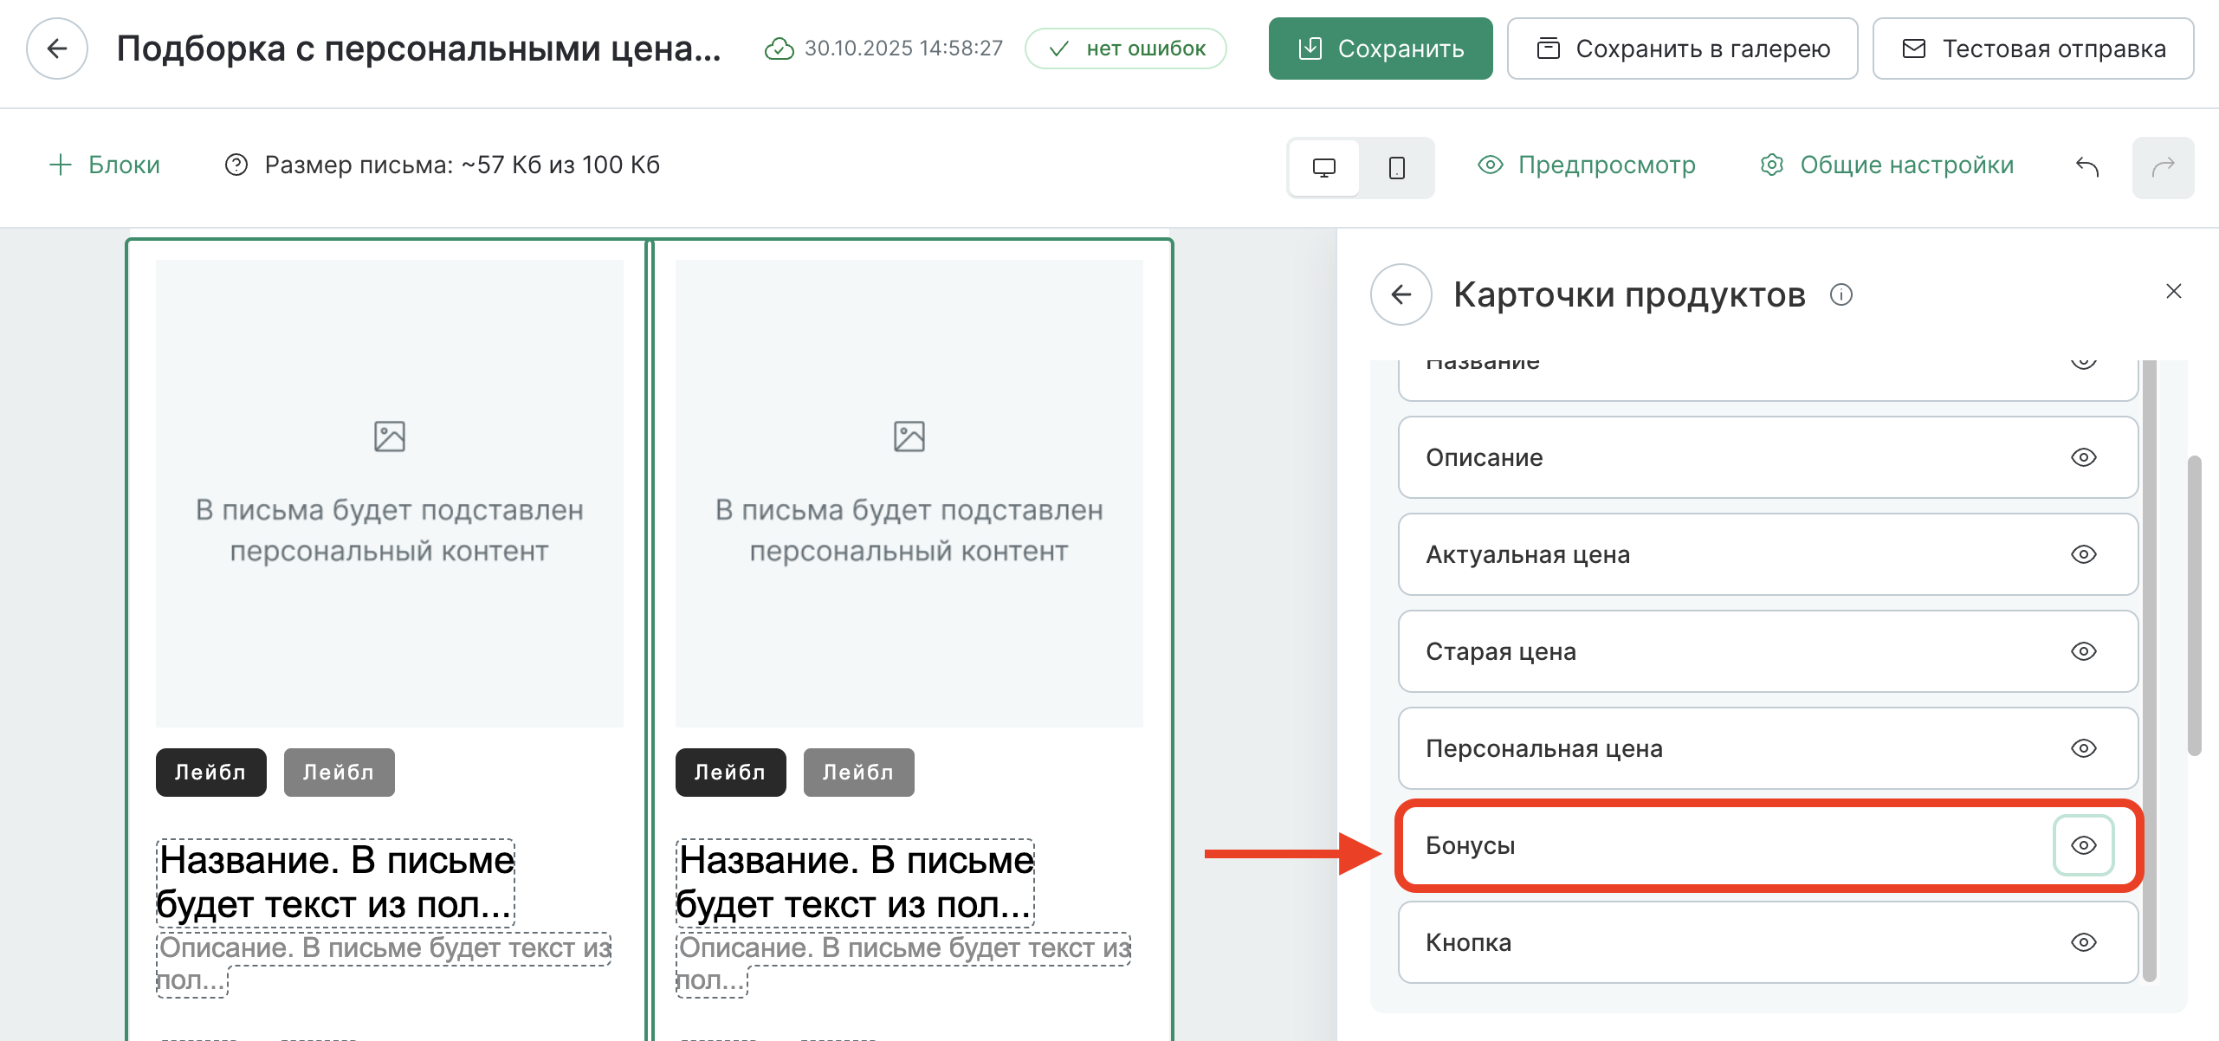Click the settings panel vertical scrollbar
The width and height of the screenshot is (2219, 1041).
point(2193,606)
